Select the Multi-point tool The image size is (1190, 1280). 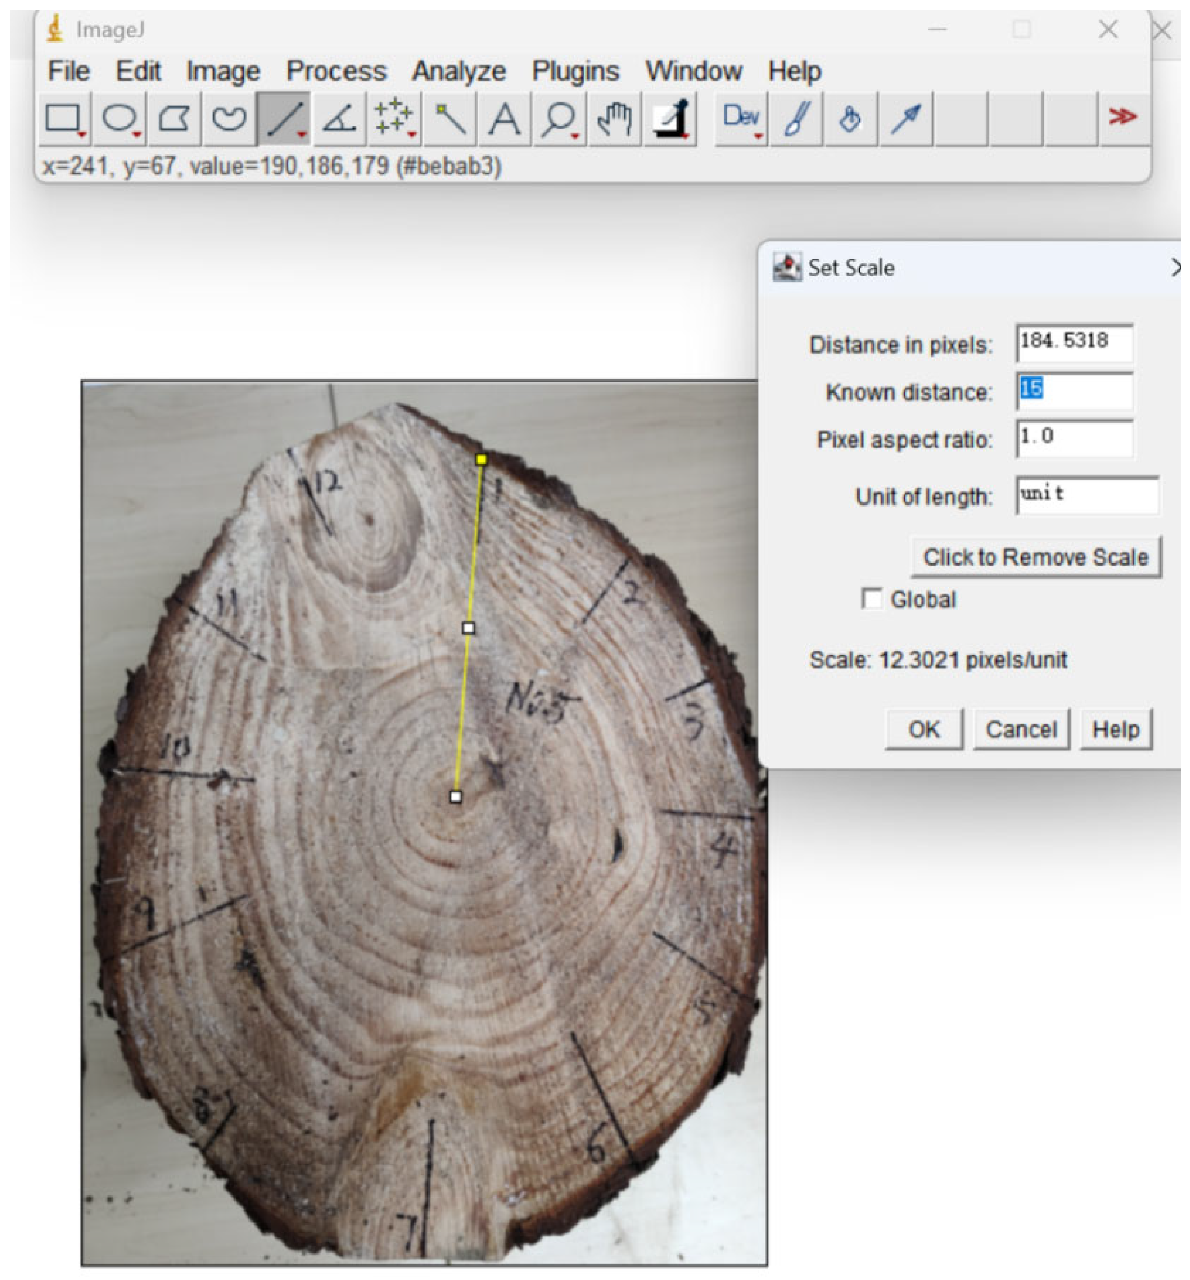pyautogui.click(x=394, y=118)
